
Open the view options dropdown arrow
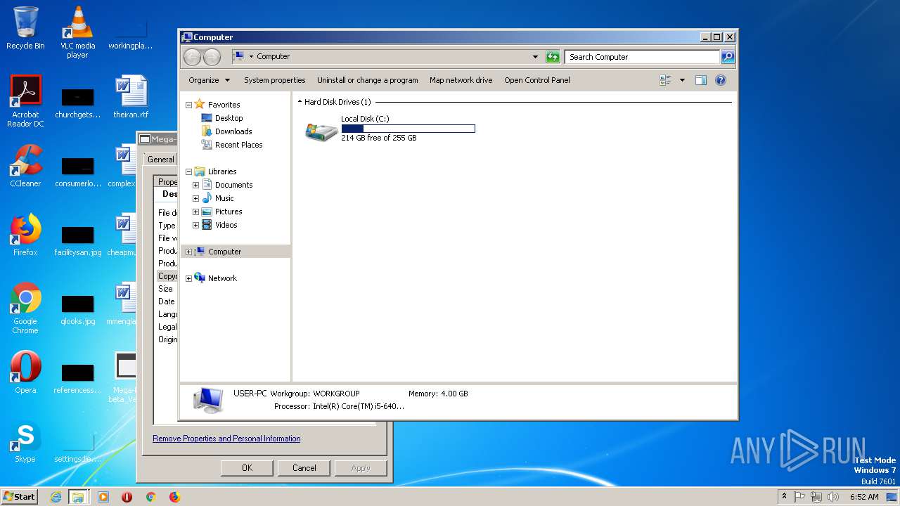[682, 80]
